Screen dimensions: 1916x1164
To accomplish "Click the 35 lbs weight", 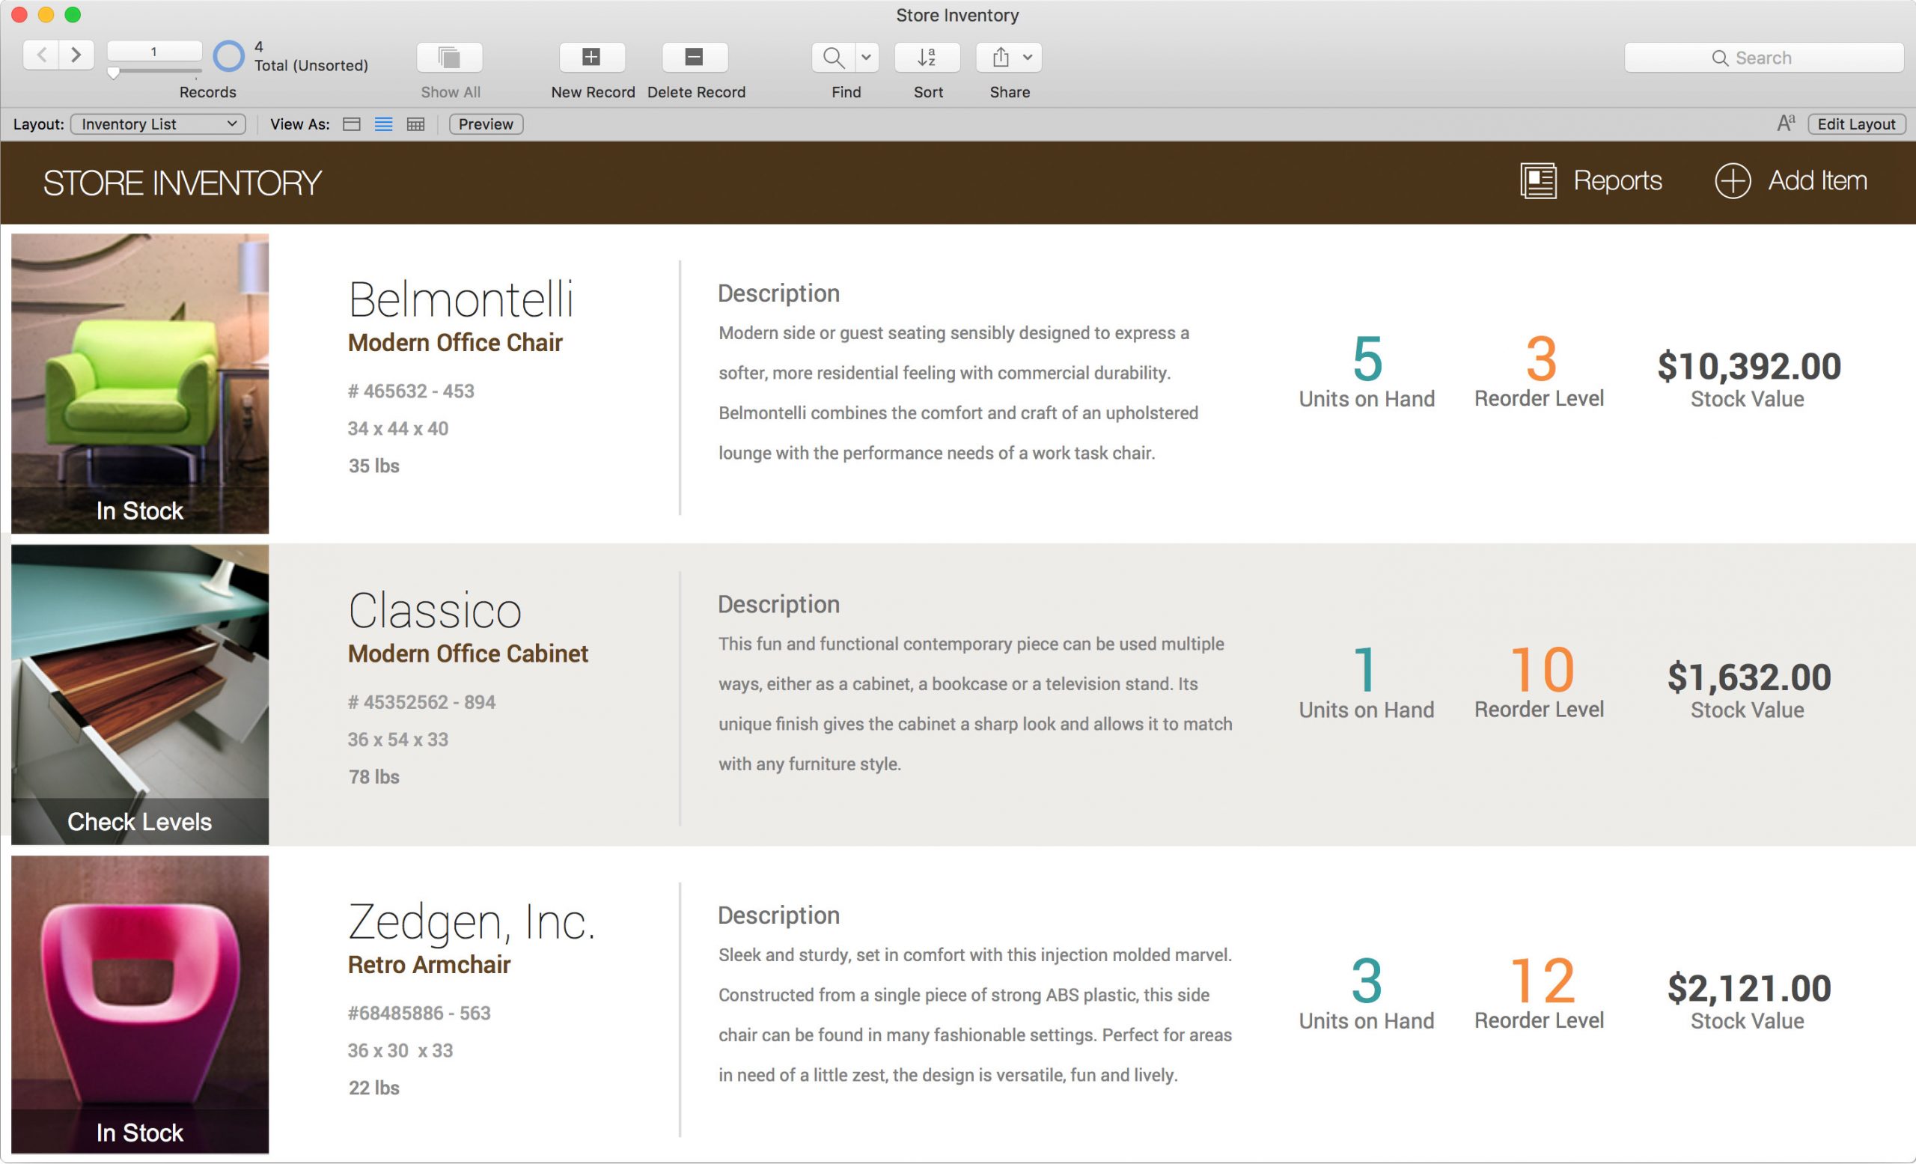I will click(x=374, y=466).
